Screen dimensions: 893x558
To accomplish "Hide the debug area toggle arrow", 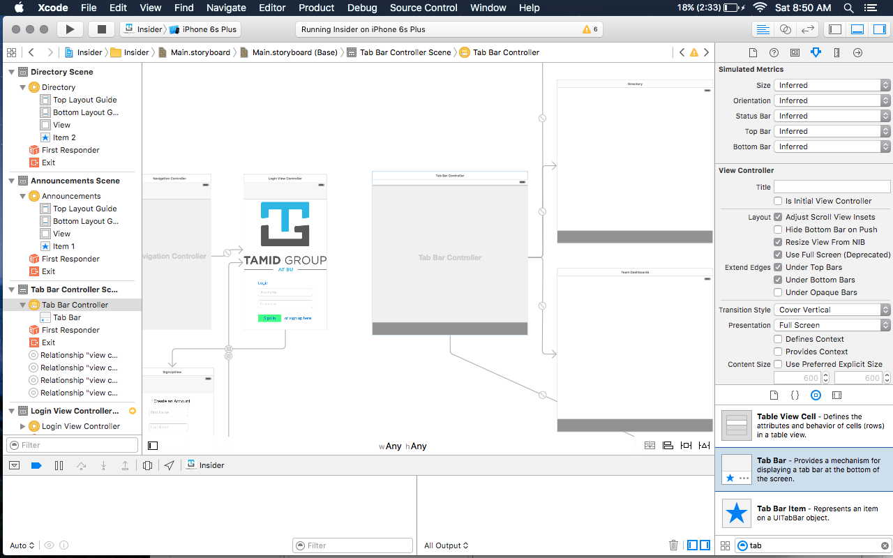I will tap(14, 465).
